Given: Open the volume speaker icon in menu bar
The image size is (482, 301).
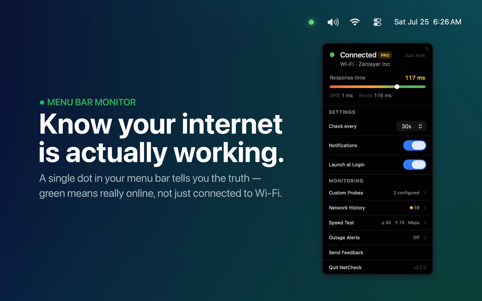Looking at the screenshot, I should pos(333,22).
